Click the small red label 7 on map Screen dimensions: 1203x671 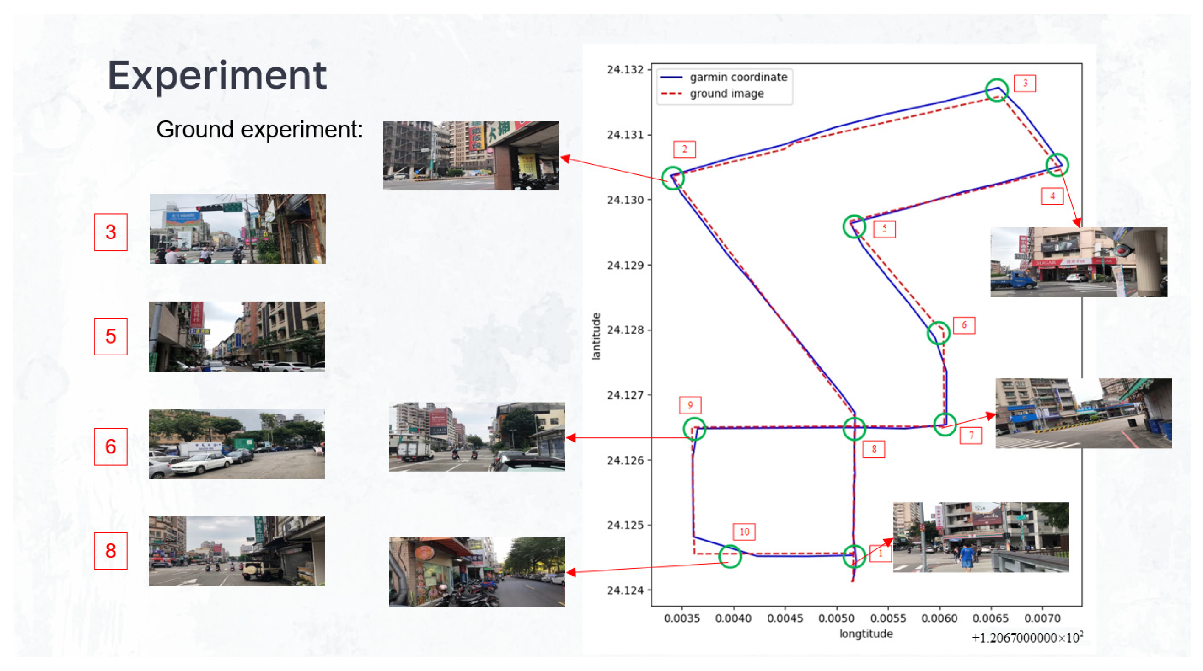pos(971,435)
